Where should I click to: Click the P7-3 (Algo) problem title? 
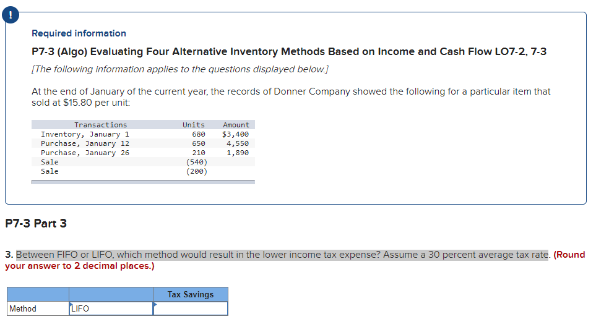click(289, 52)
